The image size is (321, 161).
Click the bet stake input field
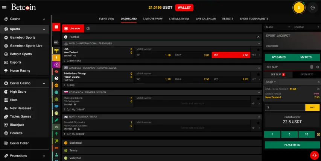tap(284, 108)
